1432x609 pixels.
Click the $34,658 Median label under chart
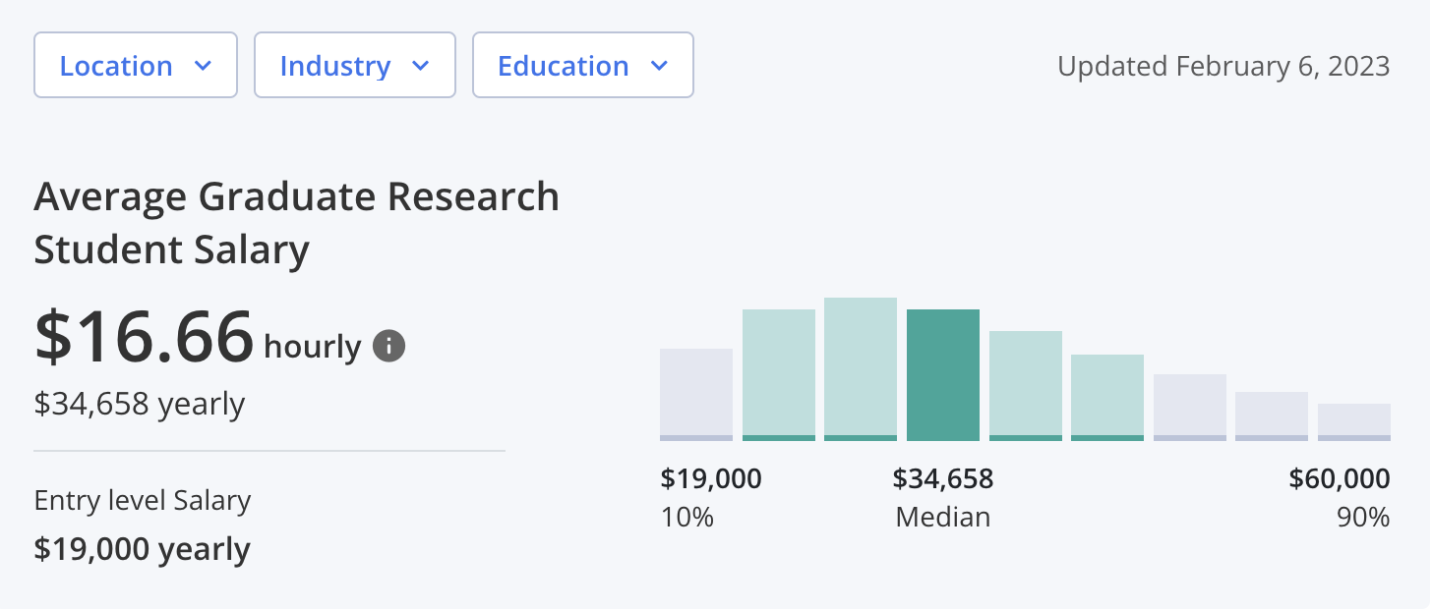coord(943,497)
